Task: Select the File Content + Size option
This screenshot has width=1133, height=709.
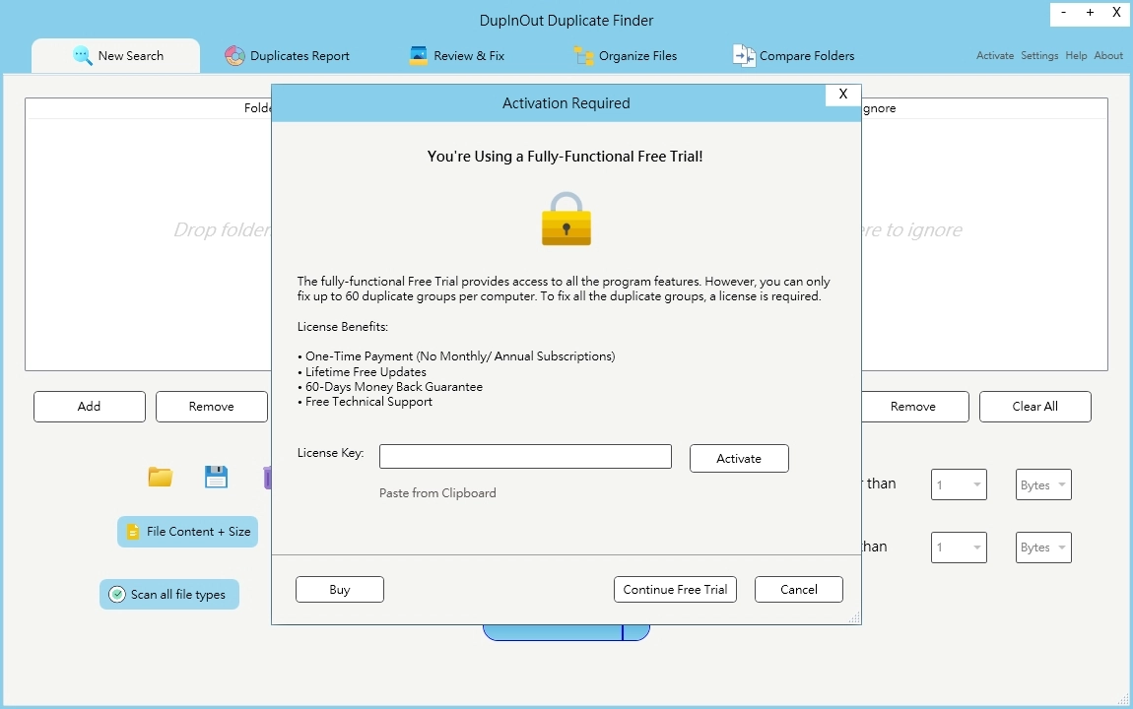Action: (188, 532)
